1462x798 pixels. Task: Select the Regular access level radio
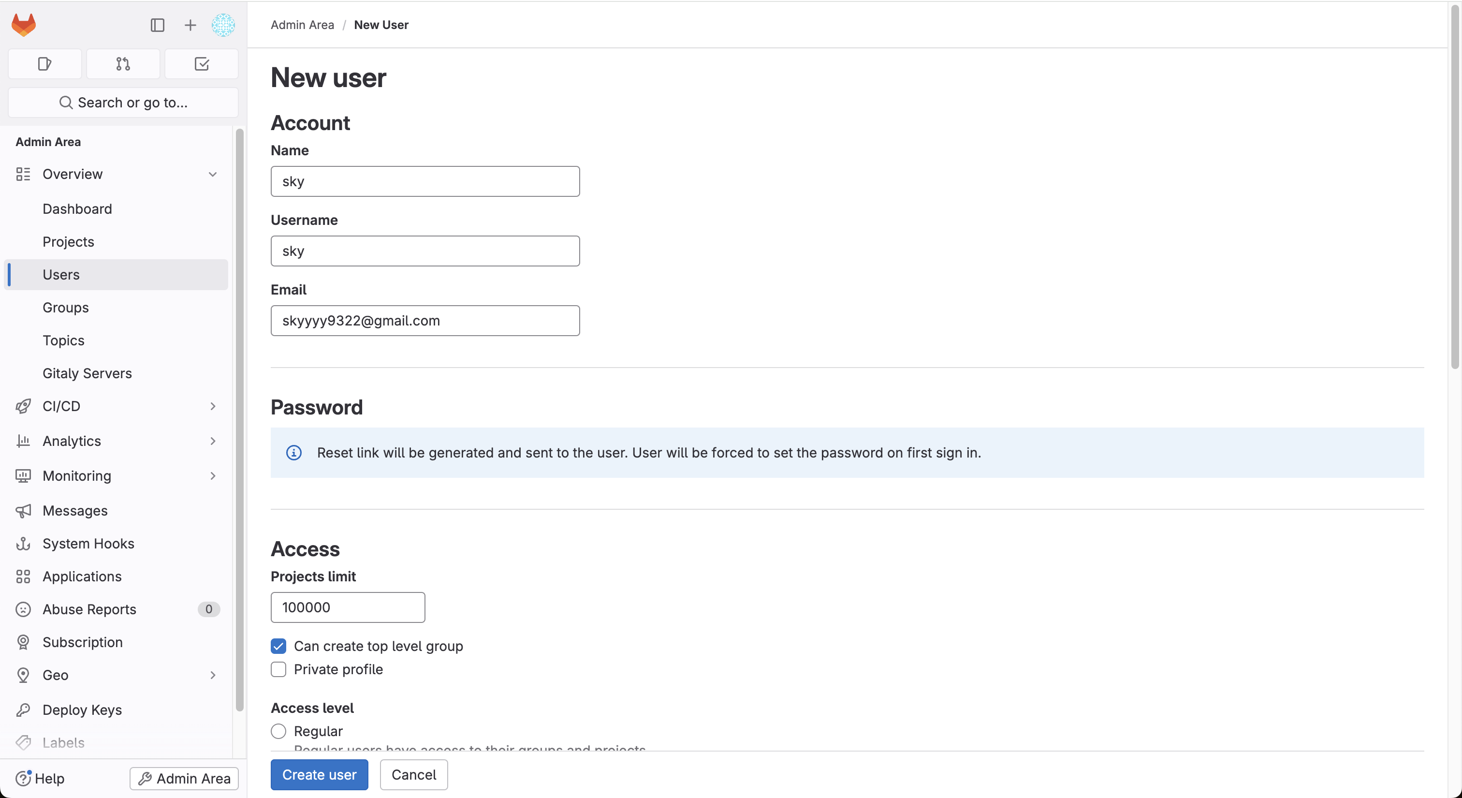pos(278,731)
